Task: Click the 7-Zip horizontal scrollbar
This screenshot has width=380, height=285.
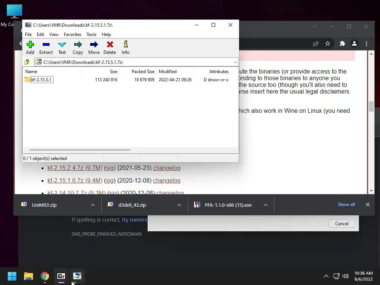Action: pos(80,150)
